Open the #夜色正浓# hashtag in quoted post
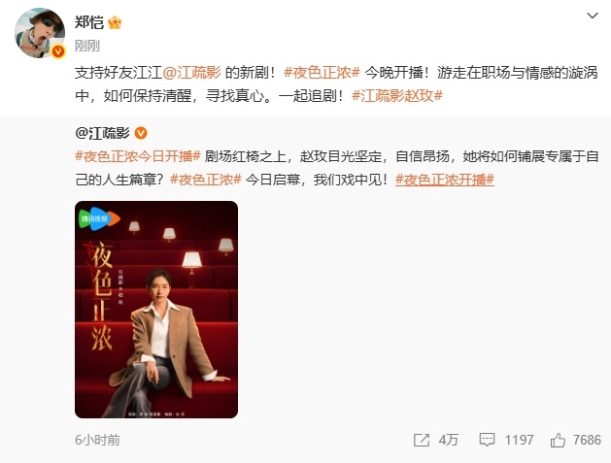 206,180
